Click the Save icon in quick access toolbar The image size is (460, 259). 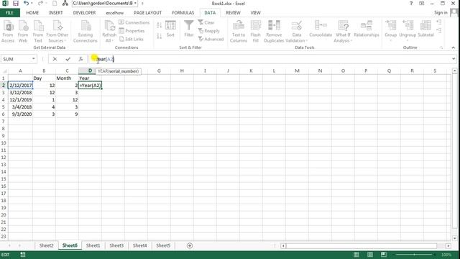(x=16, y=4)
